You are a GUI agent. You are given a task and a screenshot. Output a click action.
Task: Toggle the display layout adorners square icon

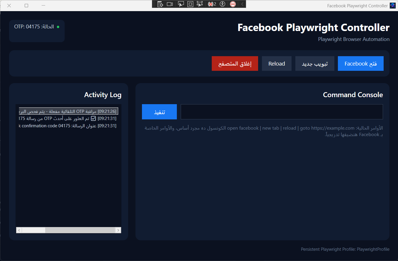[x=190, y=4]
